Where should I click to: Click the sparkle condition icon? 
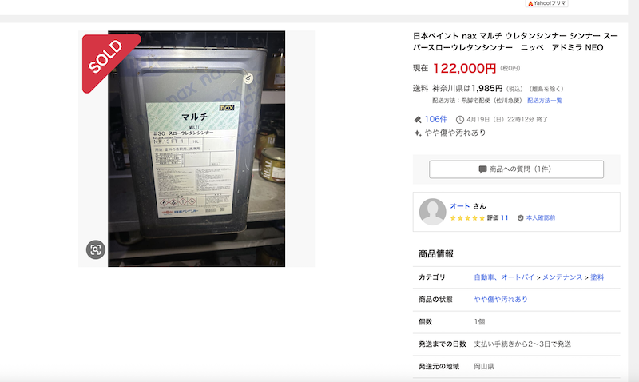(417, 133)
